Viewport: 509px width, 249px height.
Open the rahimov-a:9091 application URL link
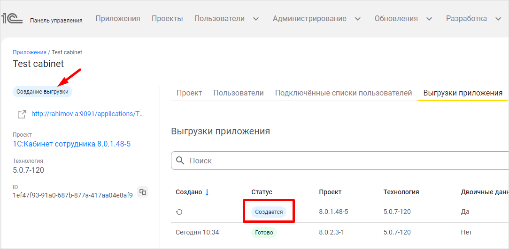pyautogui.click(x=87, y=114)
